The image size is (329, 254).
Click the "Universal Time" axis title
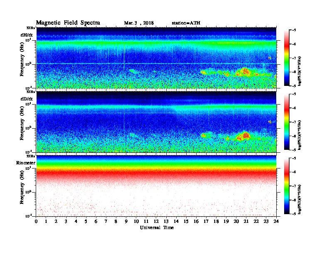157,227
